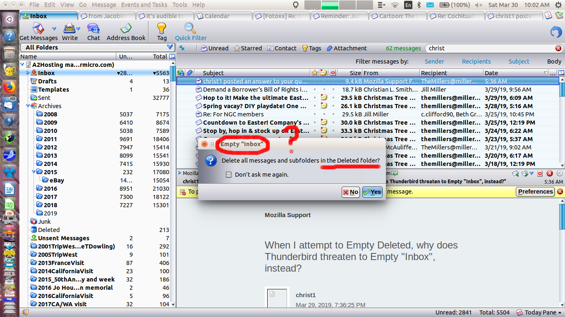Expand the Inbox folder twisty
This screenshot has height=317, width=565.
pyautogui.click(x=28, y=73)
